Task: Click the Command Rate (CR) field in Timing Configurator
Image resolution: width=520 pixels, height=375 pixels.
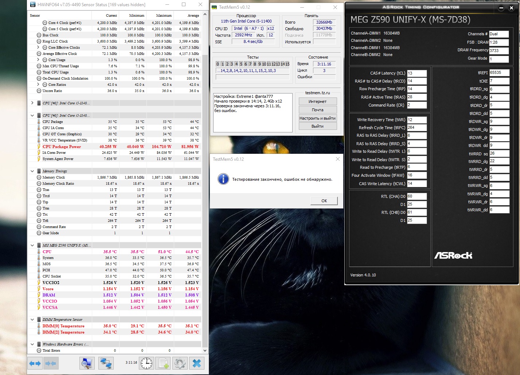Action: click(x=417, y=105)
